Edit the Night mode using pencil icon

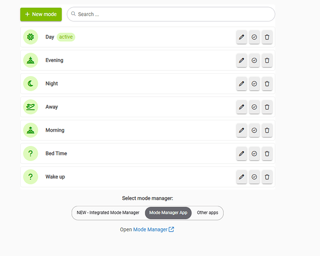pyautogui.click(x=242, y=83)
